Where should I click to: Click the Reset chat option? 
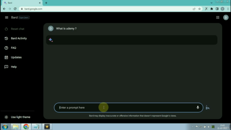(14, 29)
